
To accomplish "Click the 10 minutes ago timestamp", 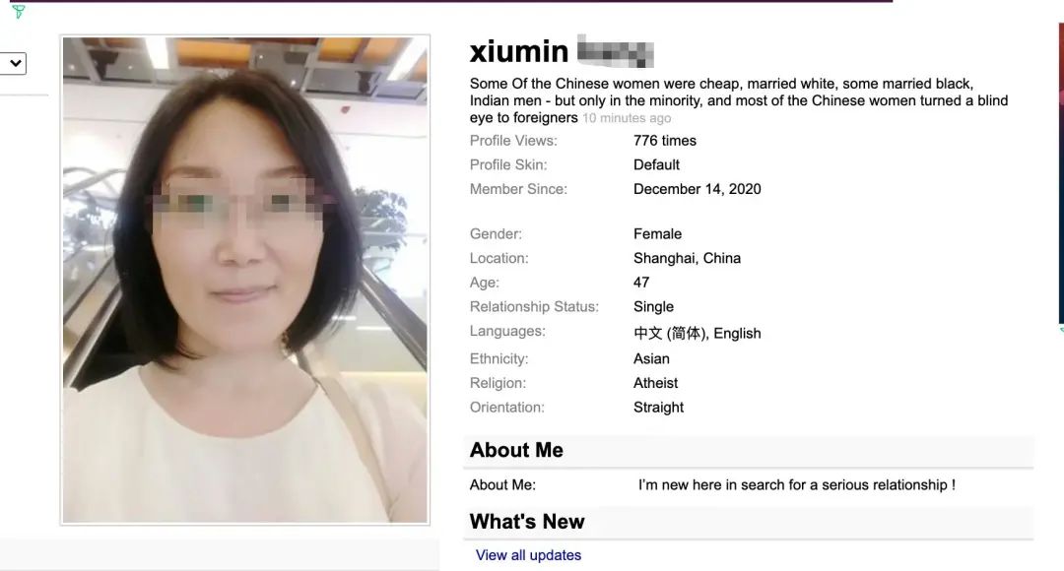I will point(627,118).
